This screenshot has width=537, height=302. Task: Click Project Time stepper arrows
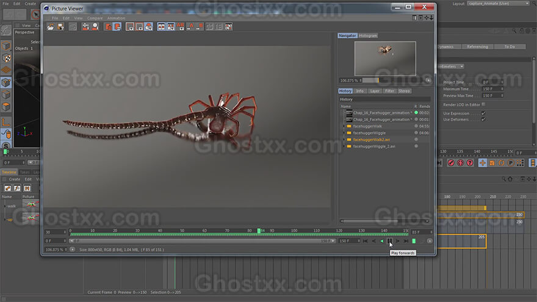tap(502, 82)
